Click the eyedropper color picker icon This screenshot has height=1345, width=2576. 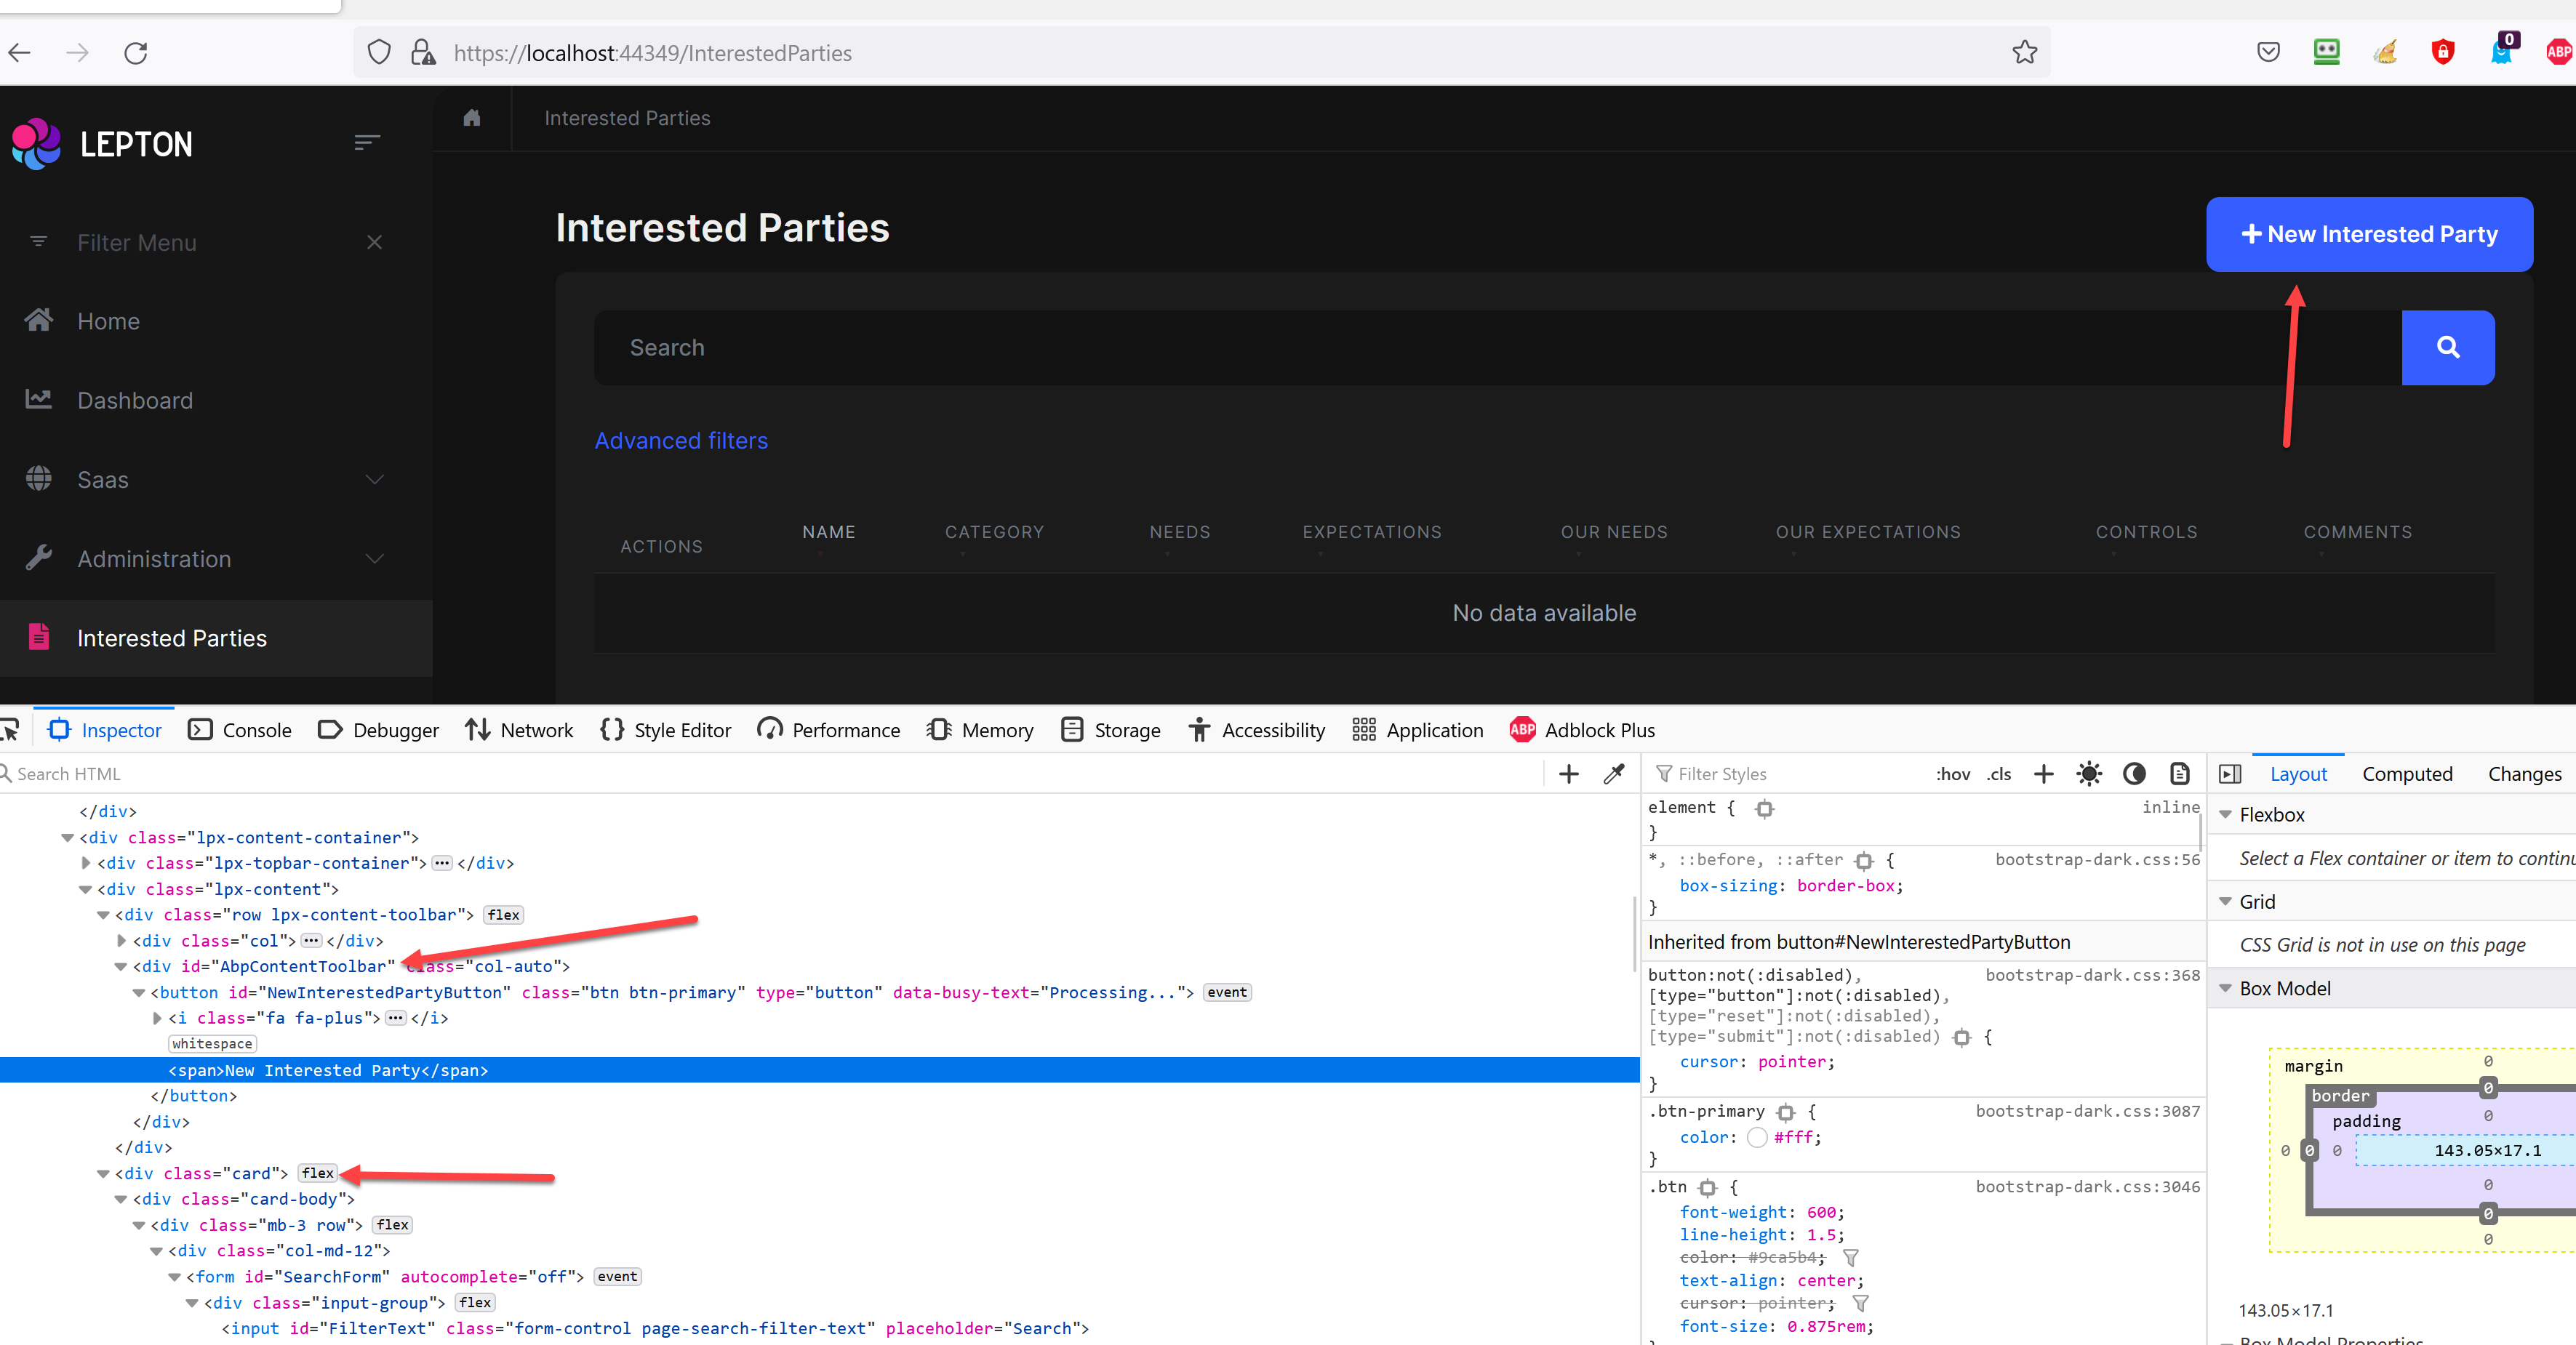[1614, 773]
